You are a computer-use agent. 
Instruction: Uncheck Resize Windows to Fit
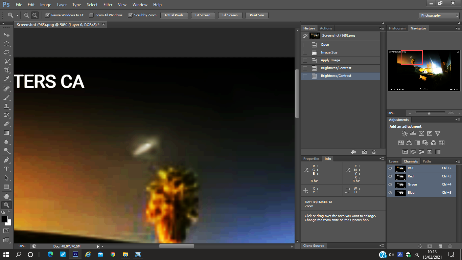pos(48,15)
